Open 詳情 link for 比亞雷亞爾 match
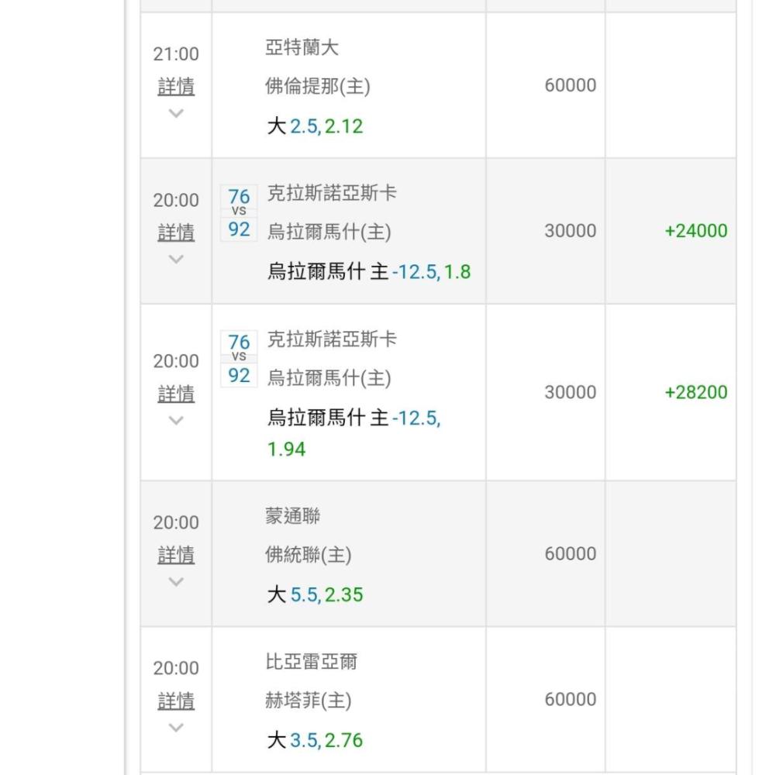This screenshot has height=775, width=776. [x=176, y=701]
